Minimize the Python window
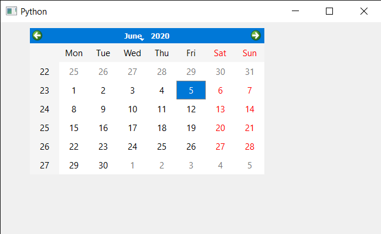381x234 pixels. 295,11
